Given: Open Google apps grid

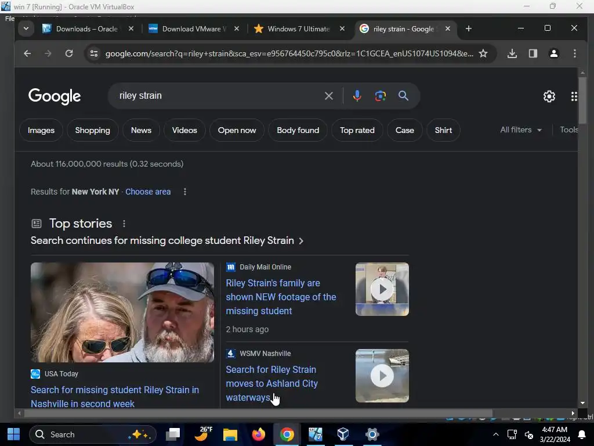Looking at the screenshot, I should 574,96.
